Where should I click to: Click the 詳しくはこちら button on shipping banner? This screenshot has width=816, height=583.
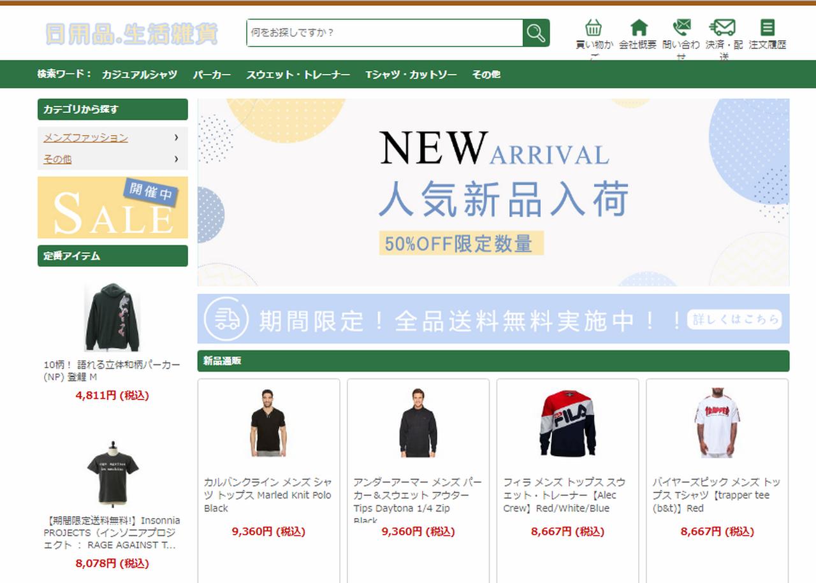click(x=734, y=319)
